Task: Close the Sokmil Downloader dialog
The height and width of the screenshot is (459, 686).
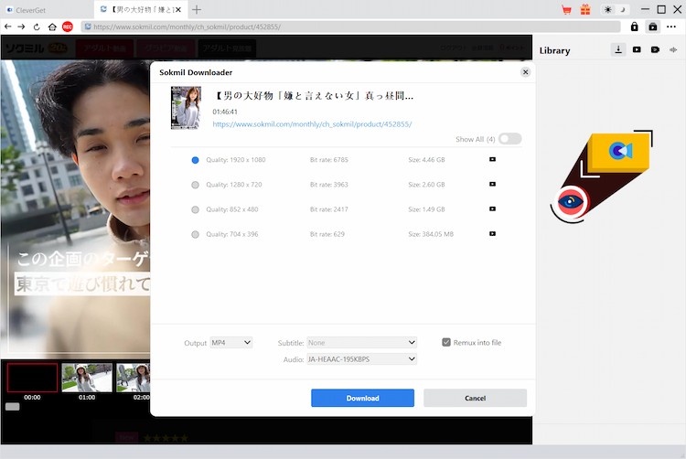Action: pos(525,71)
